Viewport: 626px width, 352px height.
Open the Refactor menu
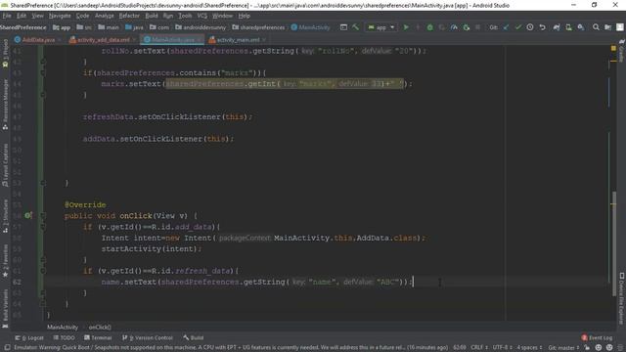click(x=129, y=16)
